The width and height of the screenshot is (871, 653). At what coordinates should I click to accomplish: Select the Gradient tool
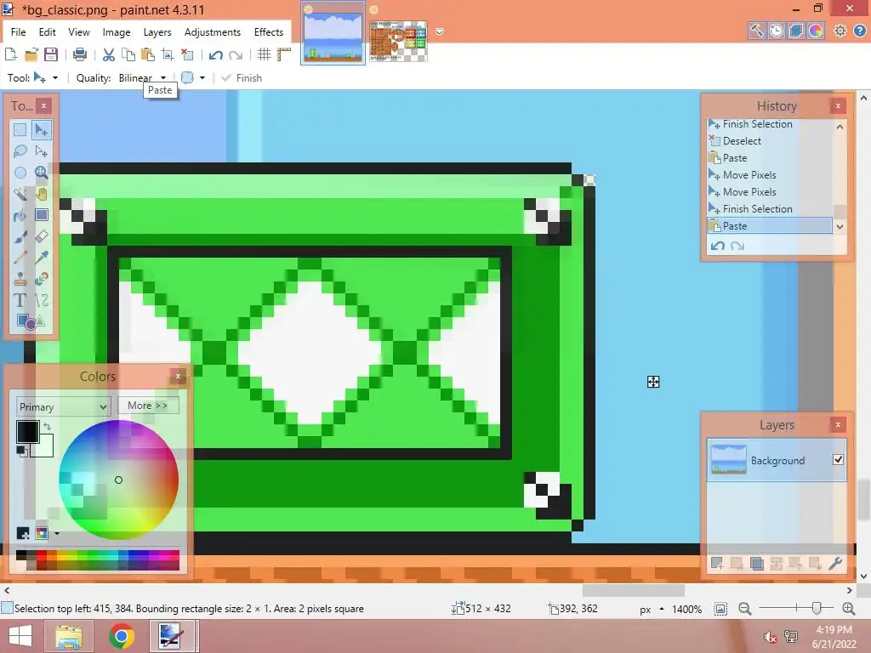tap(41, 215)
